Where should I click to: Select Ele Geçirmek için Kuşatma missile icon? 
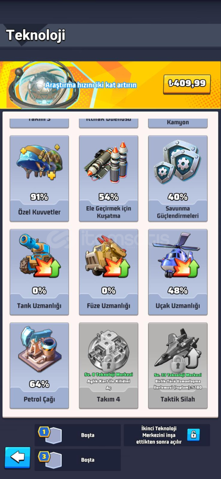click(109, 163)
